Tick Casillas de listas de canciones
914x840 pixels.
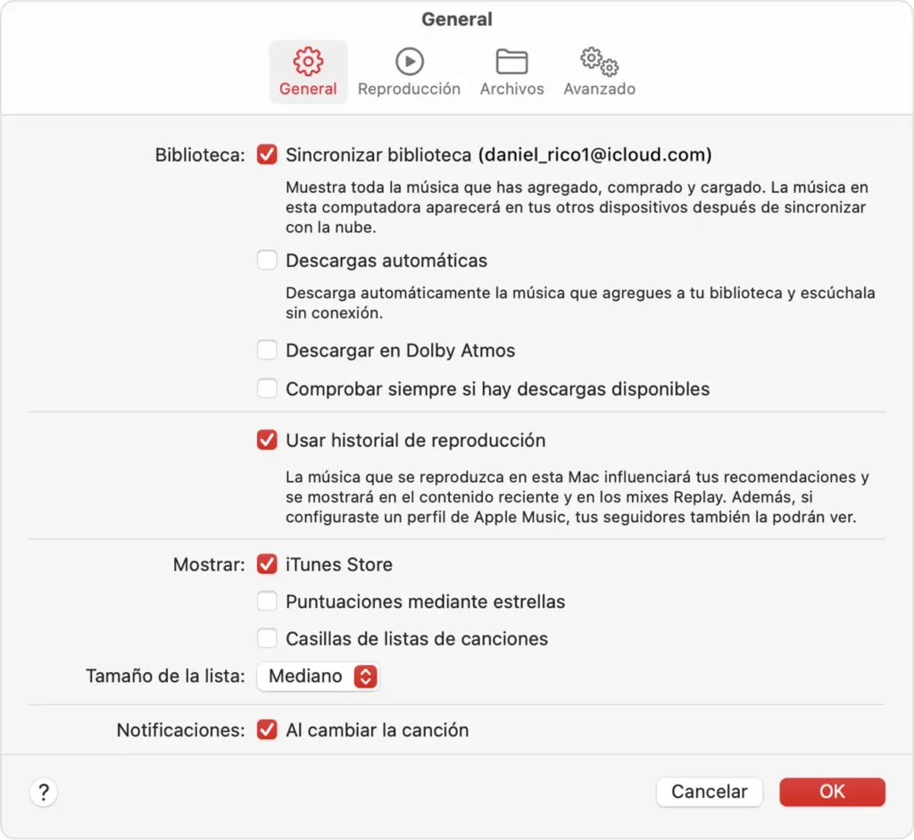(267, 639)
